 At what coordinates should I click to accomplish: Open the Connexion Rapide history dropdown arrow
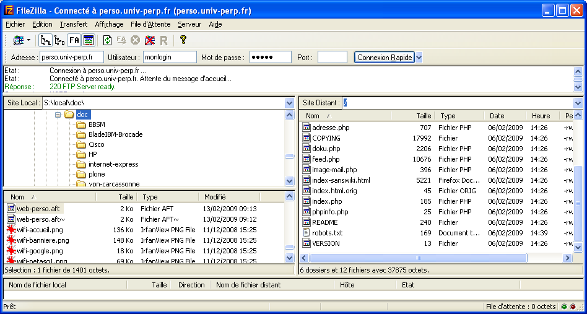point(419,58)
